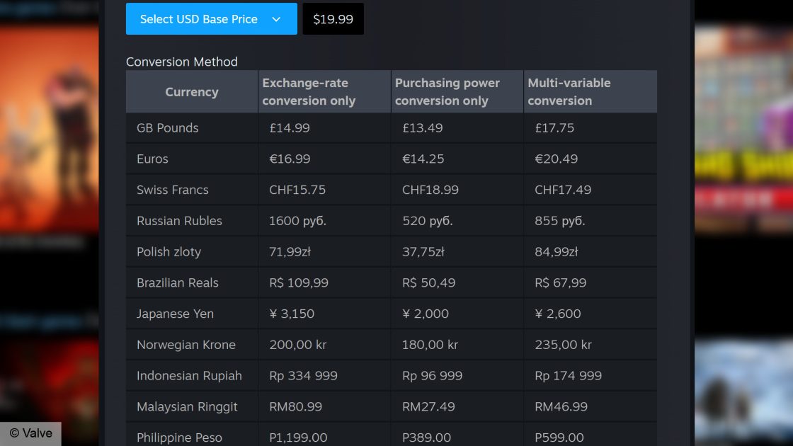Click the Russian Rubles 1600 руб. cell
Screen dimensions: 793x446
click(x=296, y=220)
